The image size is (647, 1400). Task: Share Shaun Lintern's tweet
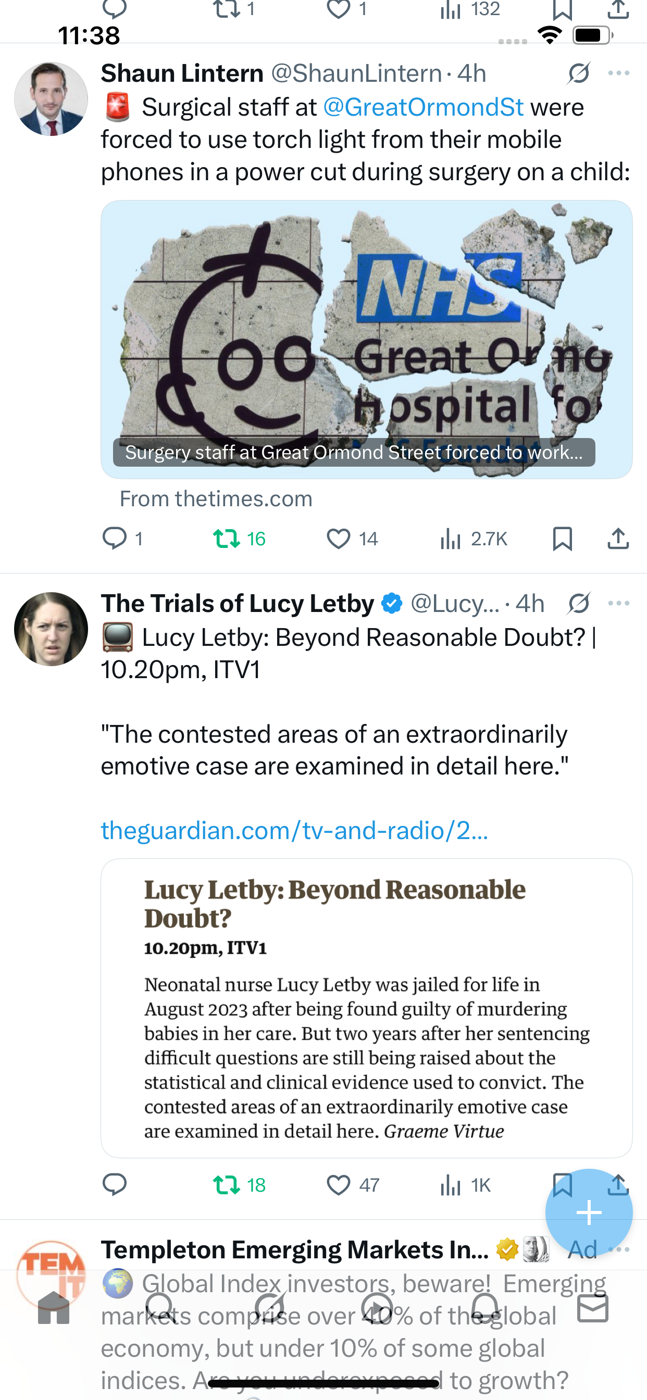(618, 539)
